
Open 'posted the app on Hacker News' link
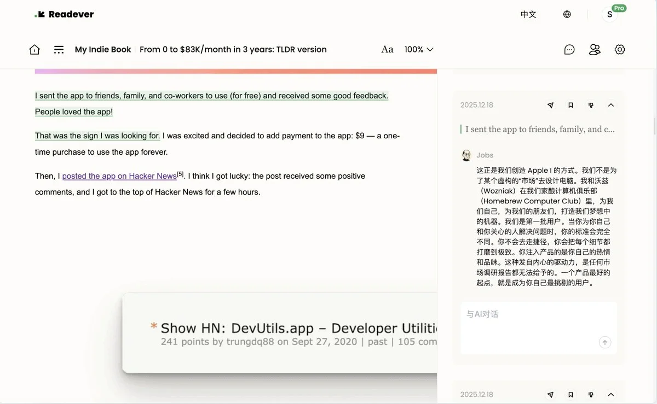click(x=119, y=176)
